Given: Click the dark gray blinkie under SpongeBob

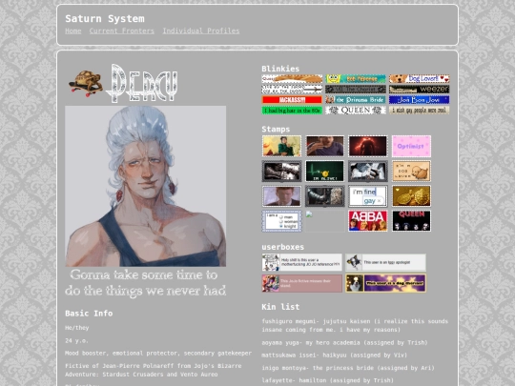Looking at the screenshot, I should click(x=356, y=90).
